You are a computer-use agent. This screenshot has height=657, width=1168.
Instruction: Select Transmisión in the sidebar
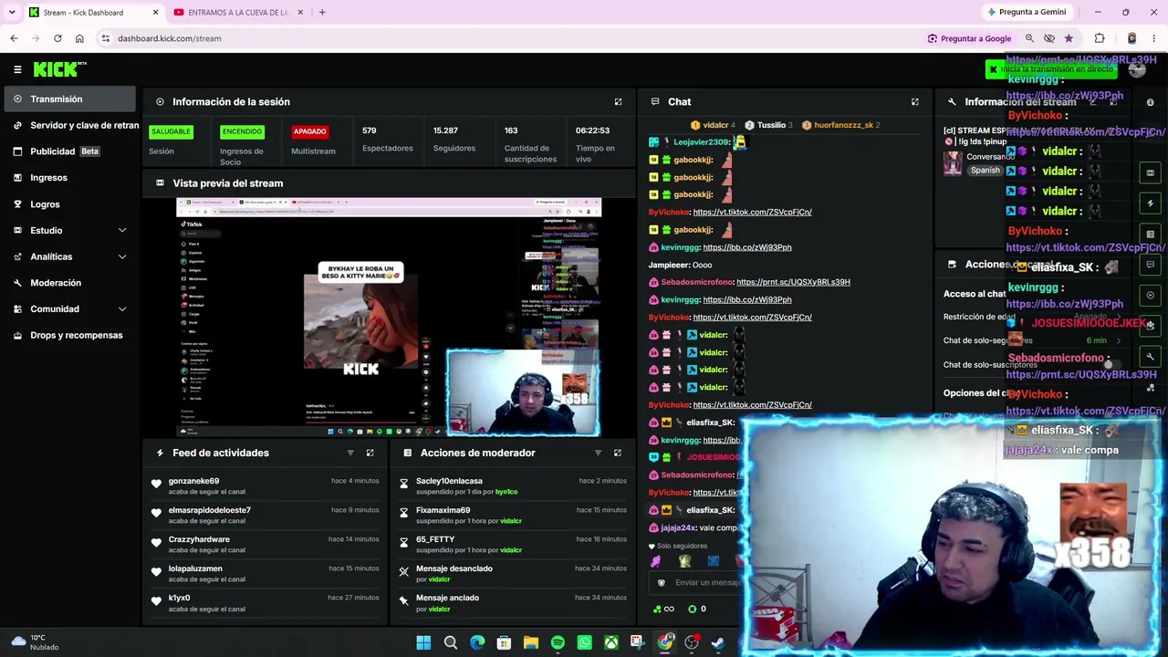(71, 99)
